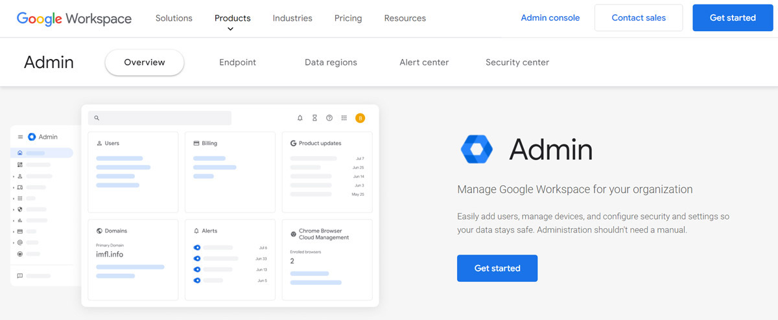Click the Contact sales button

click(x=639, y=18)
